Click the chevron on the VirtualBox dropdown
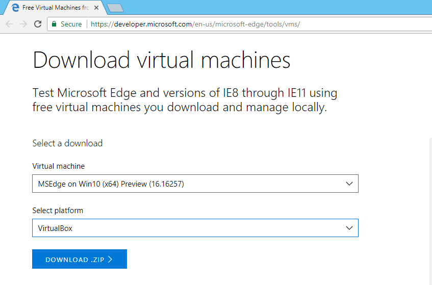The height and width of the screenshot is (285, 432). 349,228
